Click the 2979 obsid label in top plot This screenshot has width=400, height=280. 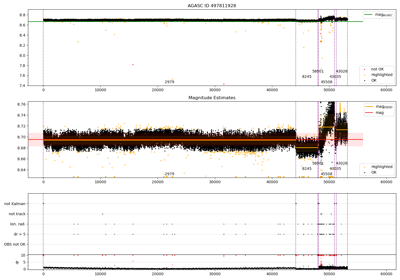[169, 82]
